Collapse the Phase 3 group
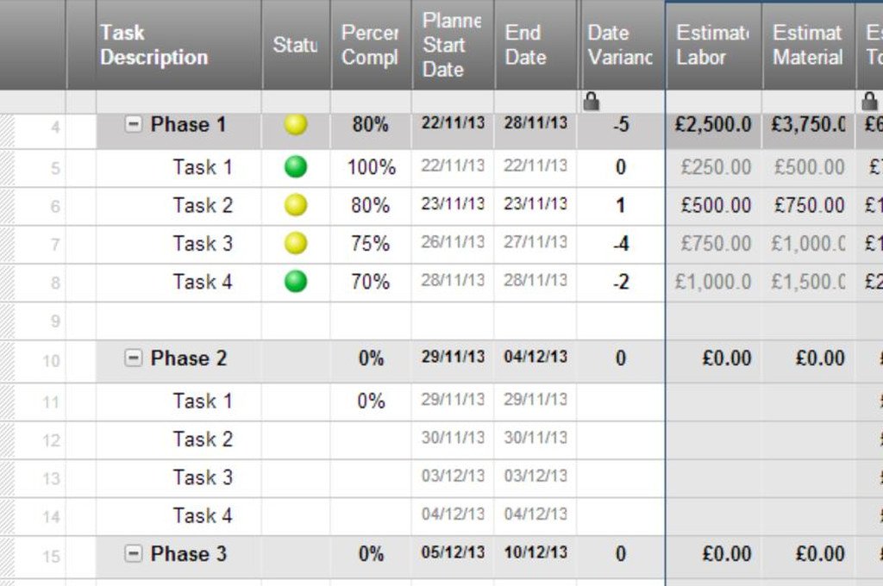Viewport: 883px width, 586px height. point(133,554)
